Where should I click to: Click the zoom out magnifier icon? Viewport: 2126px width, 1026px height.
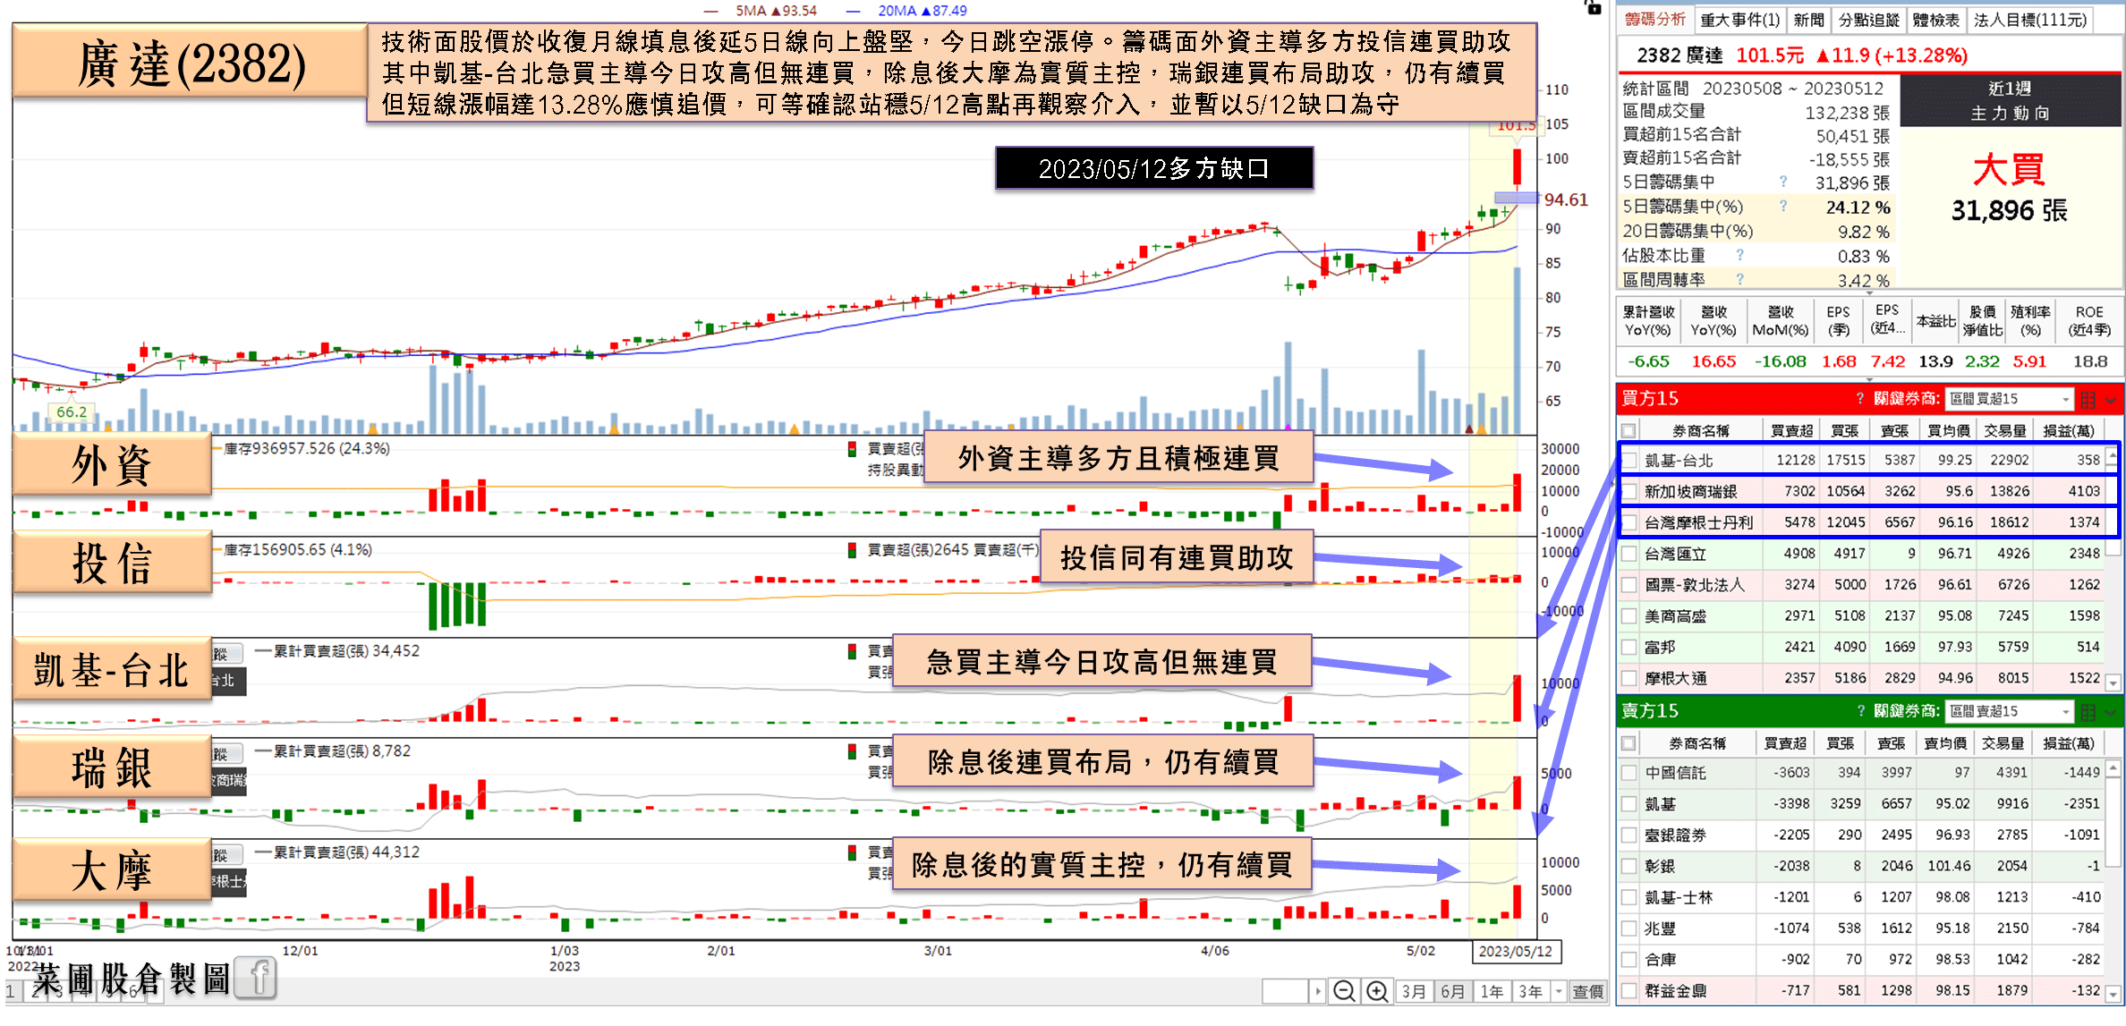[x=1343, y=991]
